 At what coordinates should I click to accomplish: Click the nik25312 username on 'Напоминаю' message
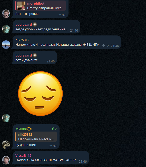tap(22, 40)
